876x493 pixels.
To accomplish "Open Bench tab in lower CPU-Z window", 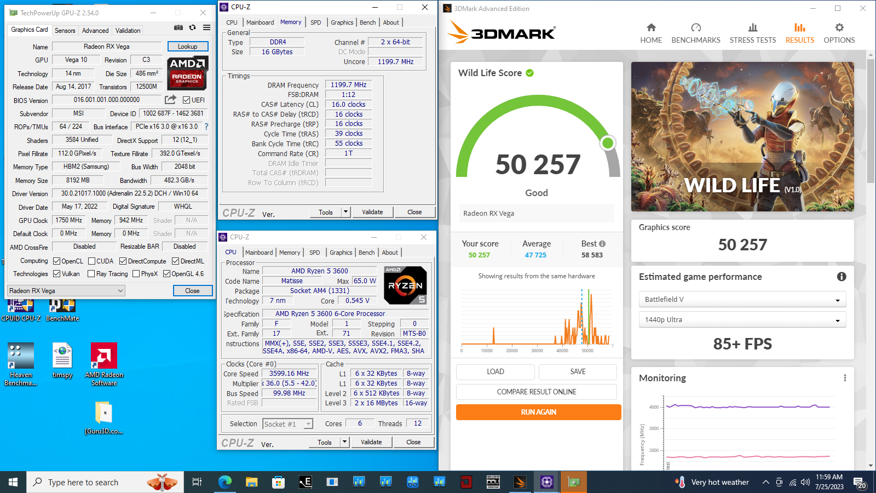I will [367, 253].
